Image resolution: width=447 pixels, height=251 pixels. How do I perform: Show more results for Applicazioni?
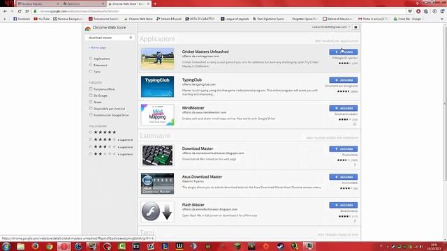coord(337,41)
